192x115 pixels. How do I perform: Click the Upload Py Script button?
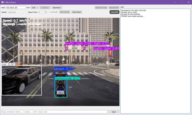(101, 8)
